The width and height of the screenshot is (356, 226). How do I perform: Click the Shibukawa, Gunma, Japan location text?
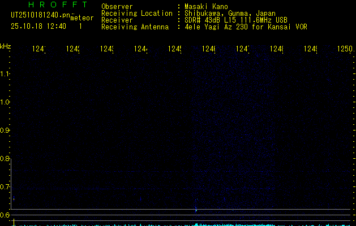click(225, 14)
